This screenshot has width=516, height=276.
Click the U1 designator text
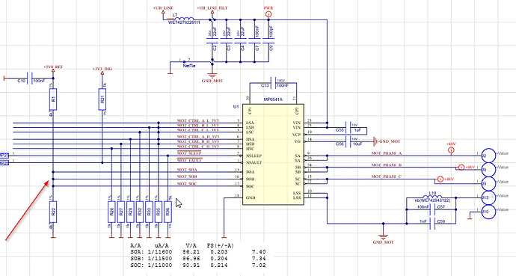click(236, 106)
